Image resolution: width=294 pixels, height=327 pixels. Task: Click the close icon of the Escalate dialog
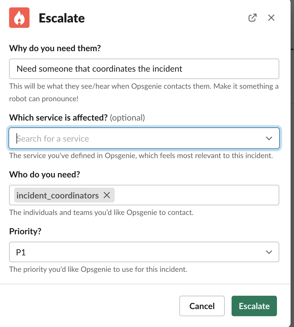(x=271, y=18)
